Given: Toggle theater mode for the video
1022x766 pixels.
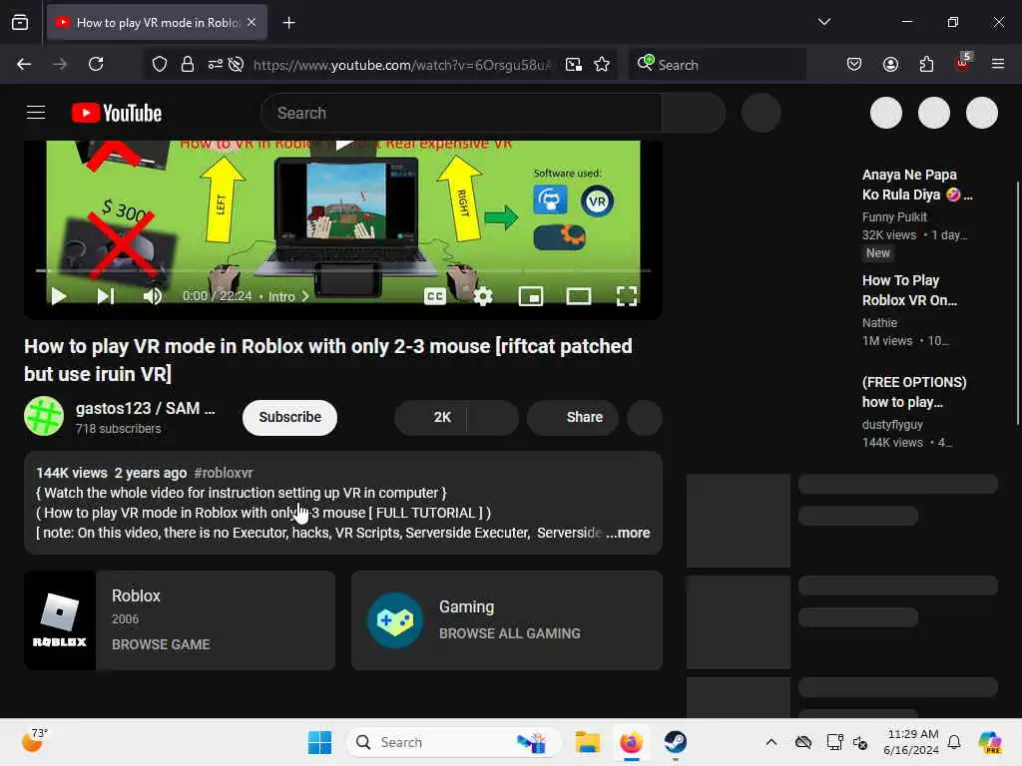Looking at the screenshot, I should [578, 297].
